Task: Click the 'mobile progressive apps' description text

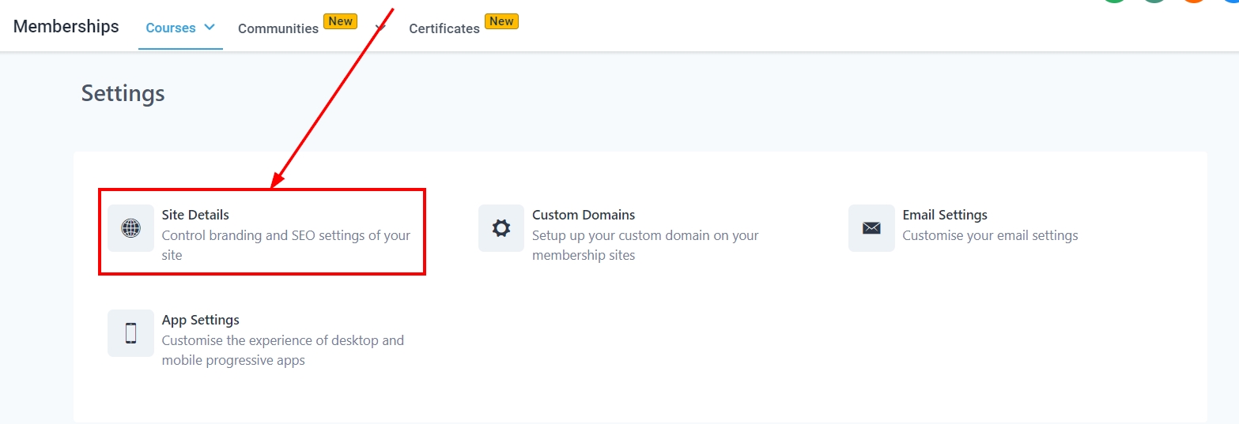Action: click(233, 360)
